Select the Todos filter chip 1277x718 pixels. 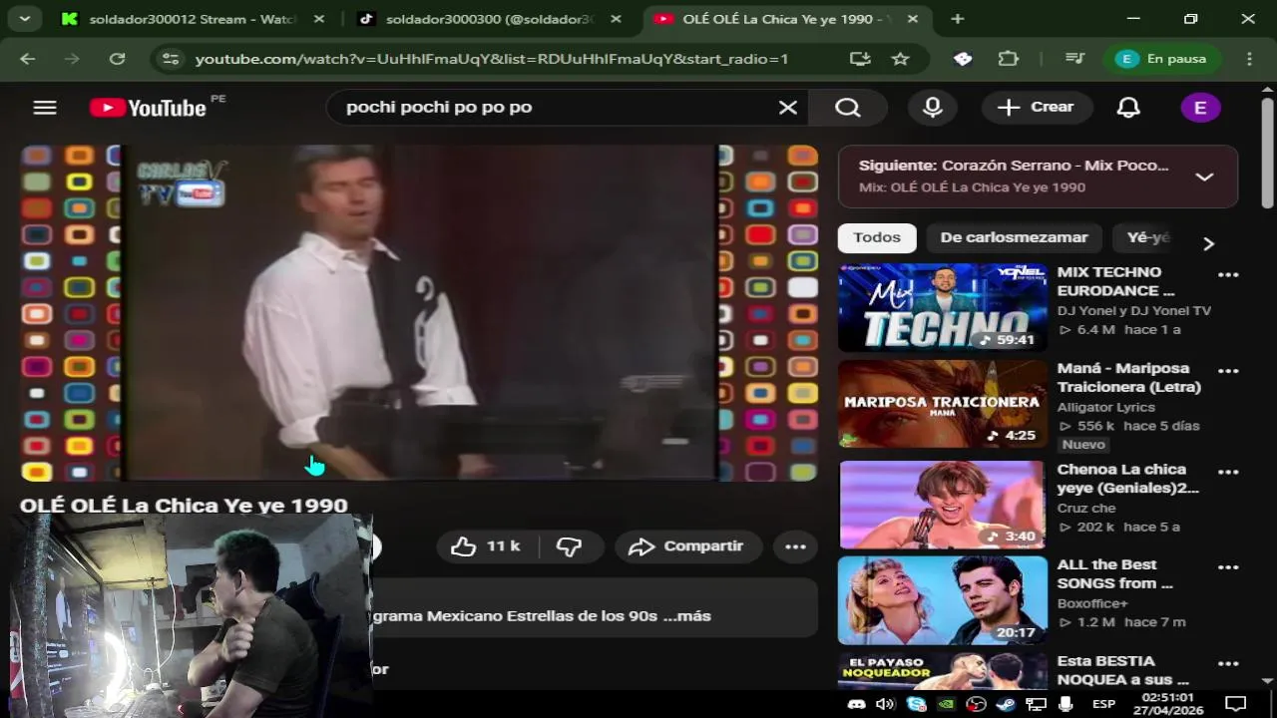[877, 237]
